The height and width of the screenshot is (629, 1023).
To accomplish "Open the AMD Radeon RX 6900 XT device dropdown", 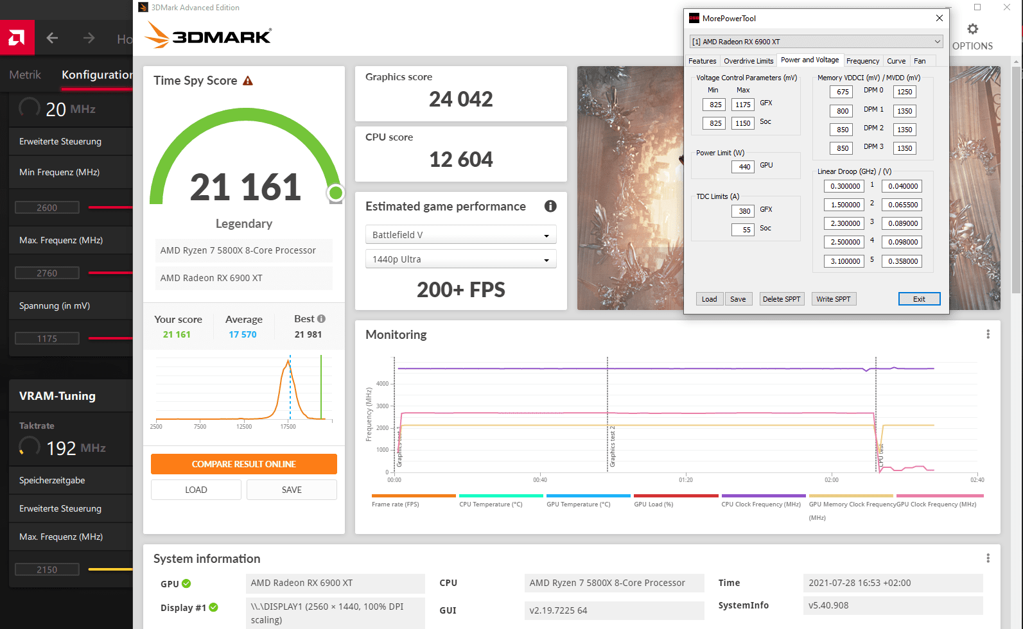I will tap(816, 42).
